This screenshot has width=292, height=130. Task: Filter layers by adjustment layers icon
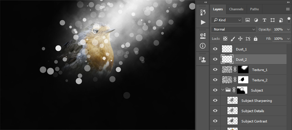coord(256,20)
